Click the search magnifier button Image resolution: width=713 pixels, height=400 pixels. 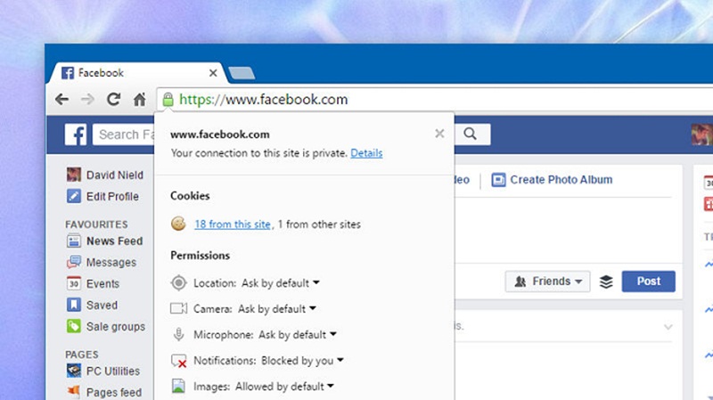pos(471,135)
